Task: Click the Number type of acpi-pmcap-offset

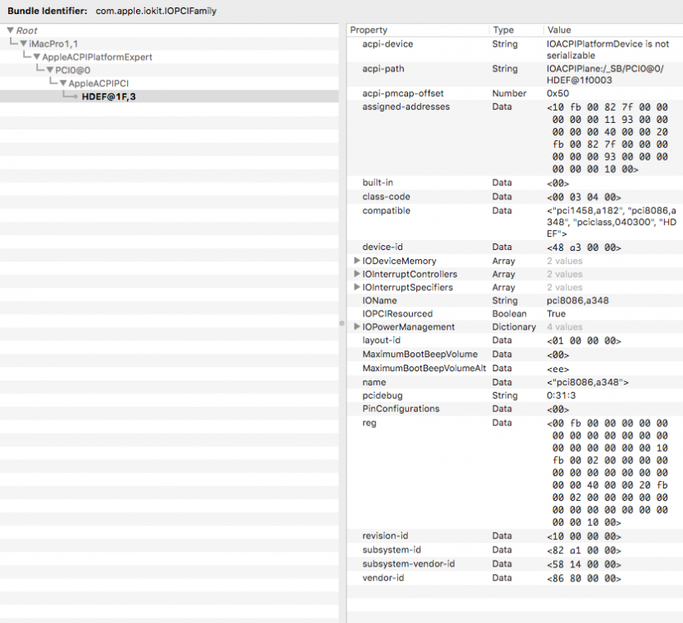Action: pos(509,93)
